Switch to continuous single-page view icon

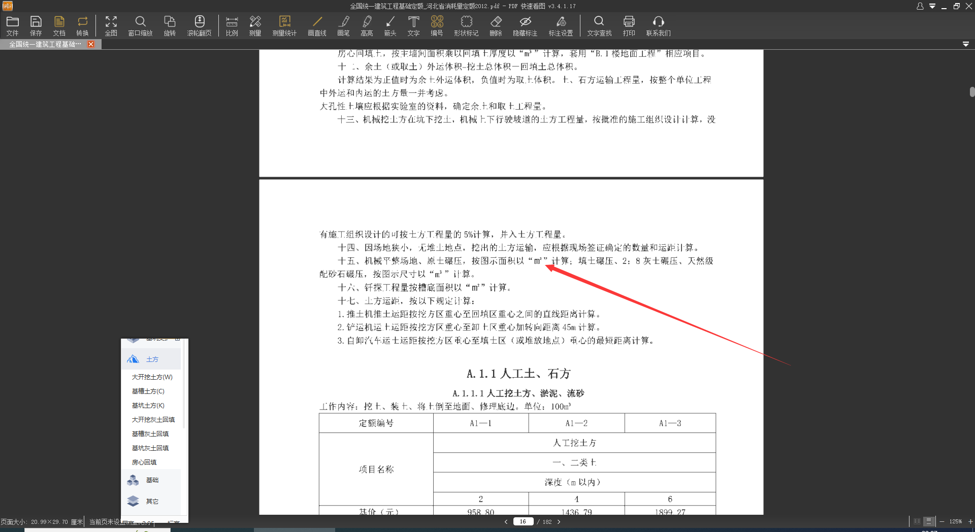click(929, 521)
